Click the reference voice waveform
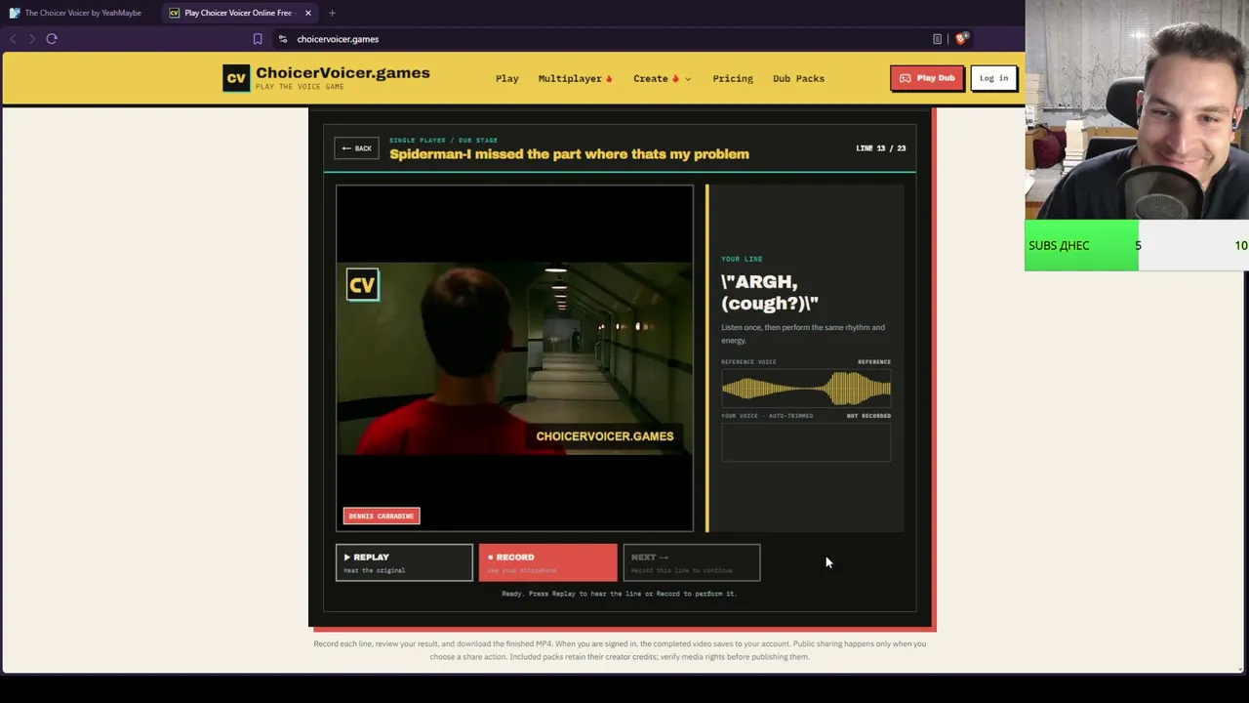Screen dimensions: 1249x703 click(806, 389)
